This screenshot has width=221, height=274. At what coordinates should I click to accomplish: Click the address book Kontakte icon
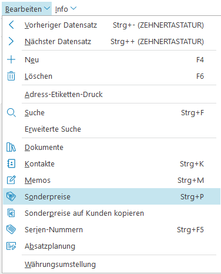point(11,163)
